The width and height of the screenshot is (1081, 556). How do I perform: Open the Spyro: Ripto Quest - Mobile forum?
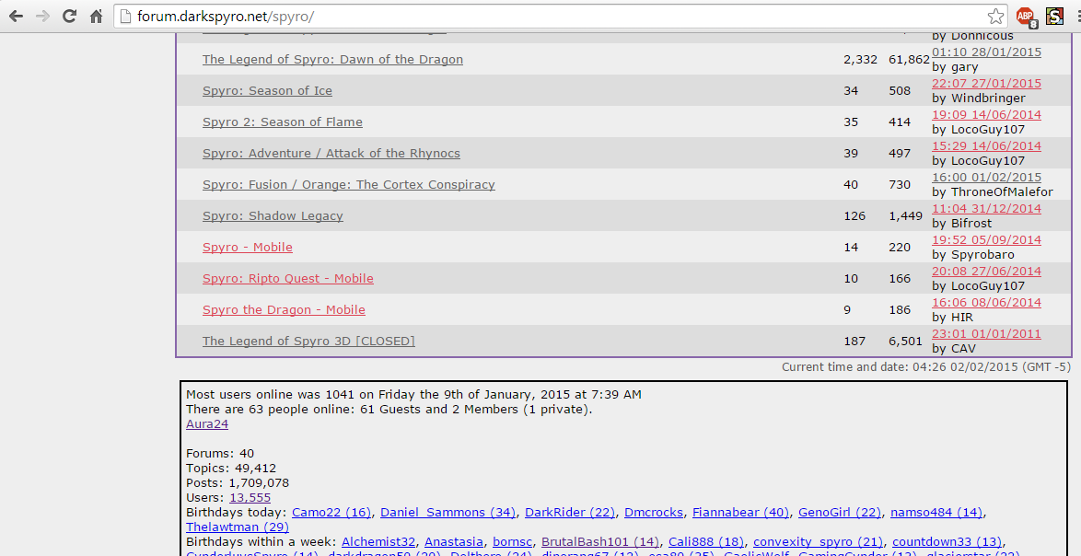point(287,279)
